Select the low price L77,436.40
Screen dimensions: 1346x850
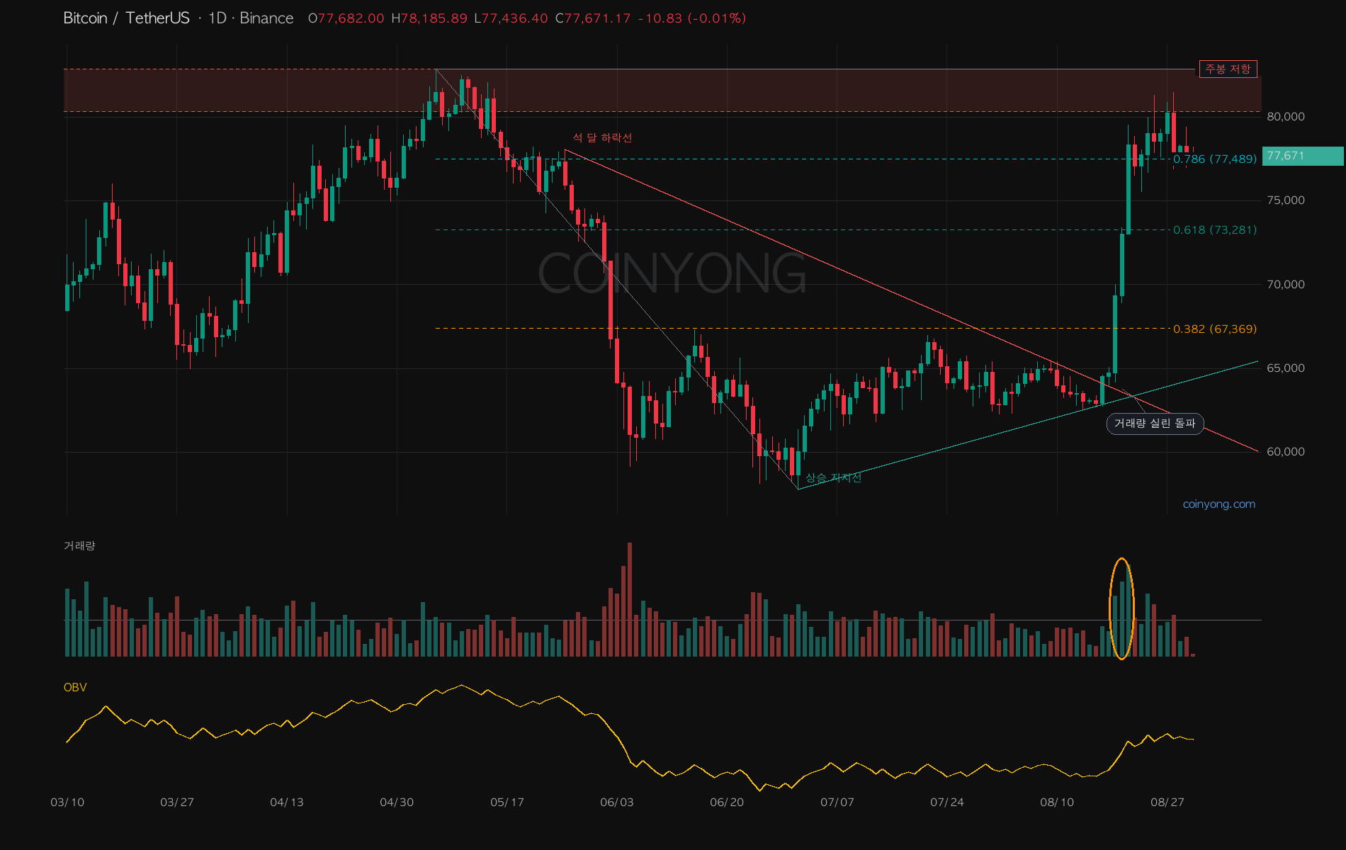511,18
